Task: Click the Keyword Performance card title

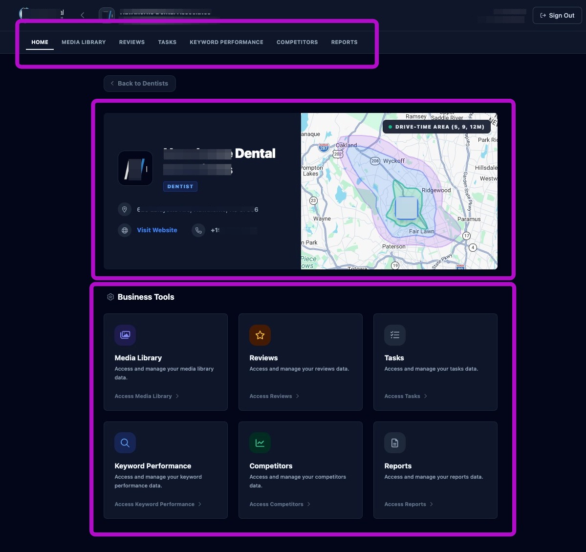Action: [x=153, y=466]
